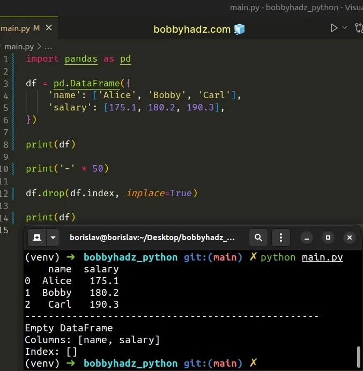Click 'Index: []' terminal output line
Screen dimensions: 363x371
point(51,352)
